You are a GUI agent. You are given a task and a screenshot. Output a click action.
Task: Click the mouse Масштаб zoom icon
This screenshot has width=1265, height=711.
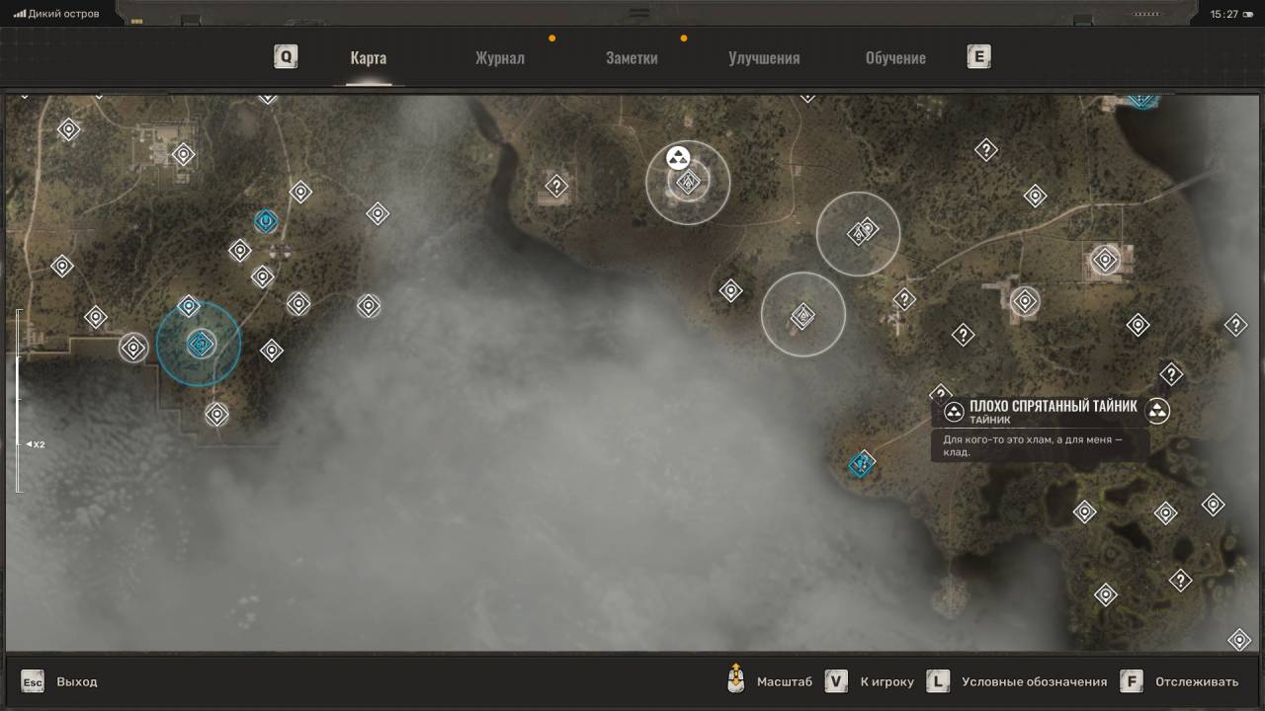pos(735,680)
